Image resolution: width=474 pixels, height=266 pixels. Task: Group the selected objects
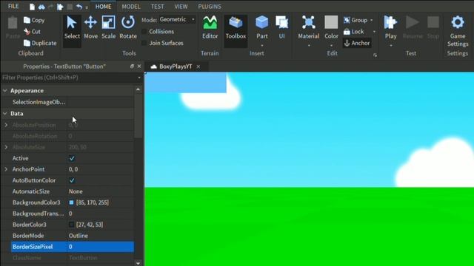point(355,20)
